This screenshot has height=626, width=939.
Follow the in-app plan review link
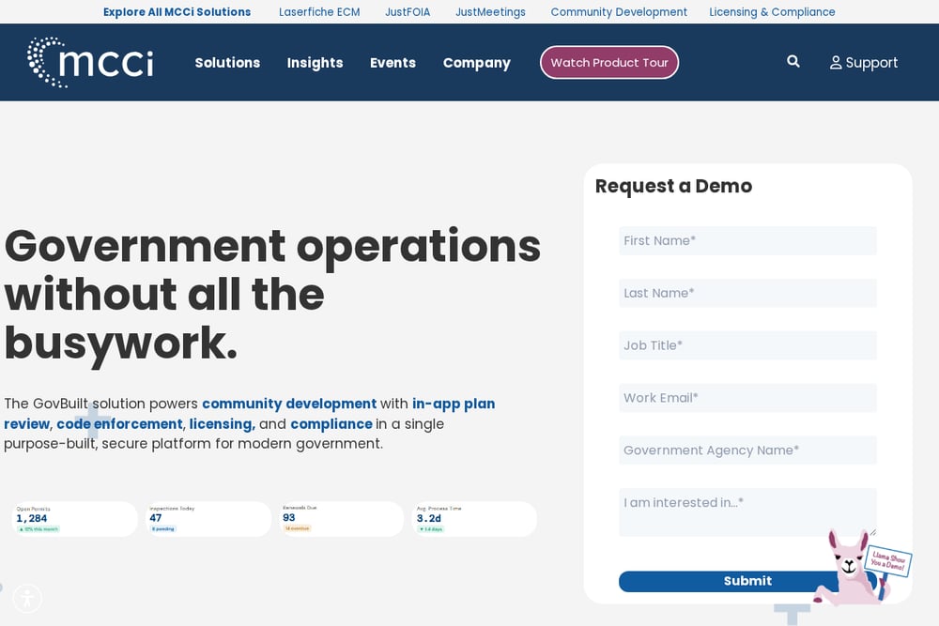point(454,404)
